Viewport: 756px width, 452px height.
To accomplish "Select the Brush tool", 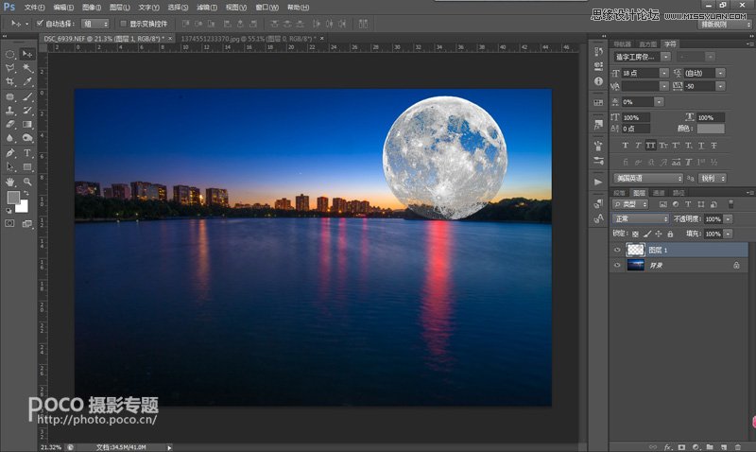I will (27, 96).
